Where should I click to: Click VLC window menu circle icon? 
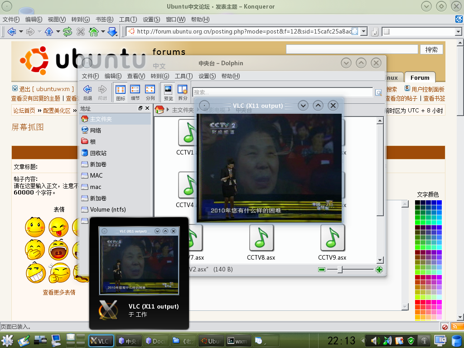(x=204, y=105)
